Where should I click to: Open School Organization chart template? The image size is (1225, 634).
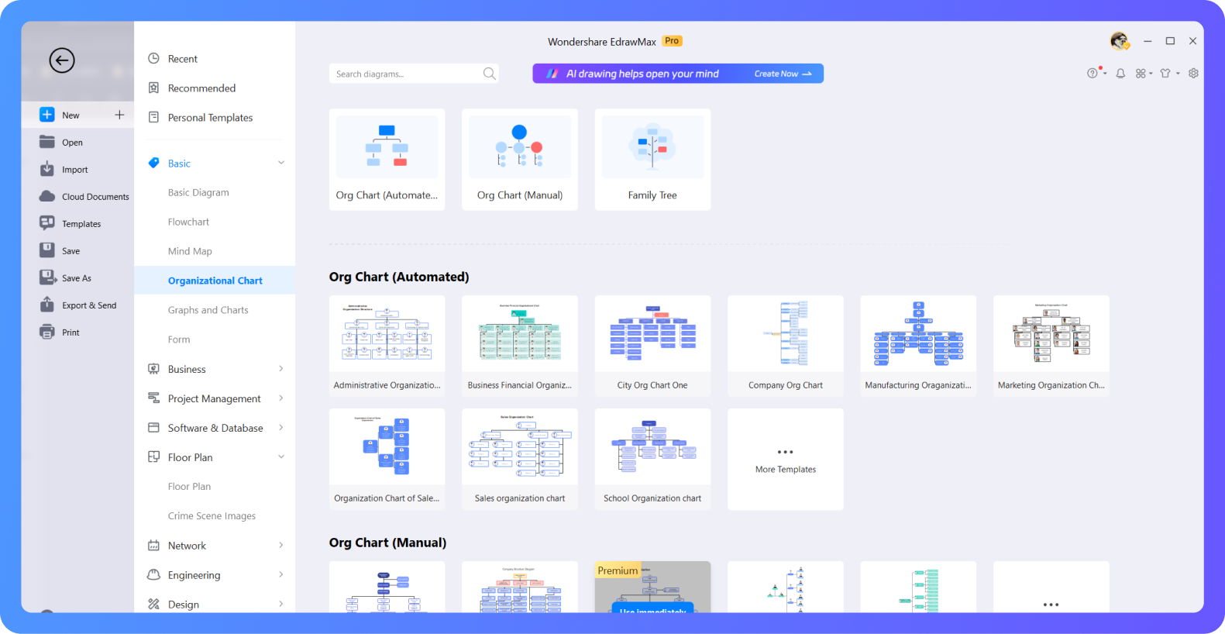pyautogui.click(x=652, y=460)
